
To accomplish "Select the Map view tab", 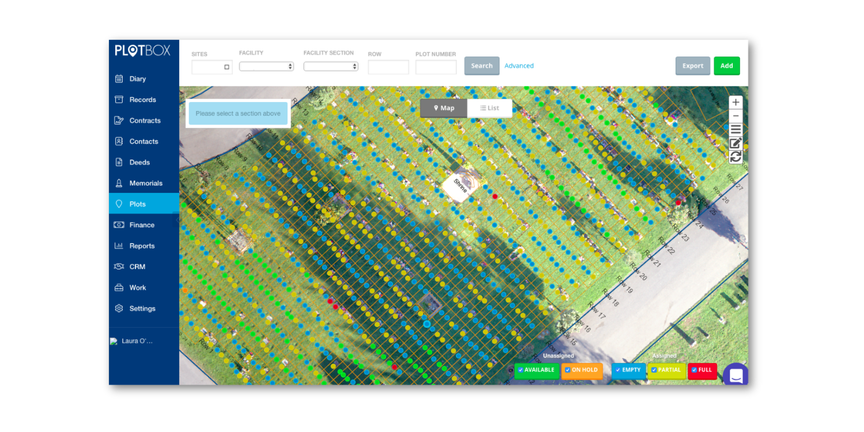I will point(443,108).
